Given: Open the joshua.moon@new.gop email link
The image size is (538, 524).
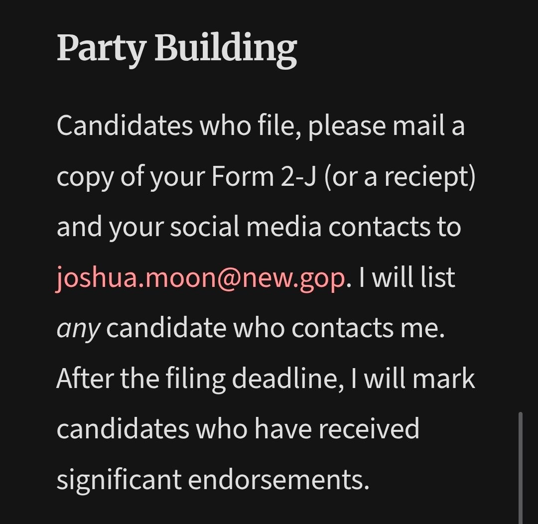Looking at the screenshot, I should click(200, 278).
